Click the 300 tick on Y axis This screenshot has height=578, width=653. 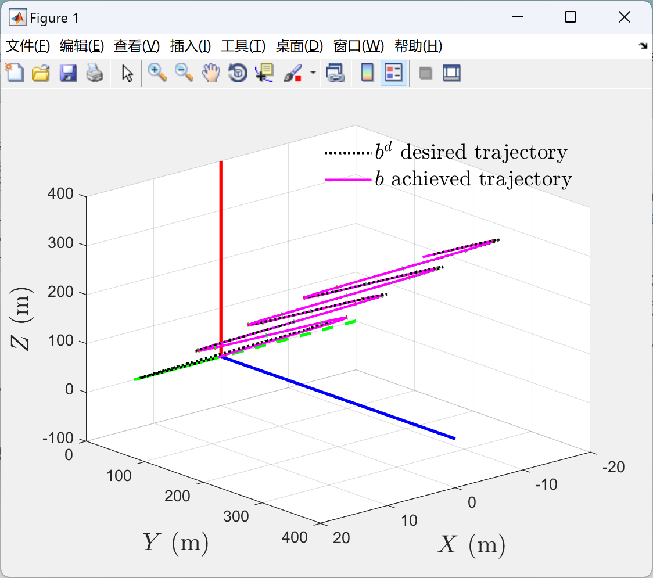point(236,516)
